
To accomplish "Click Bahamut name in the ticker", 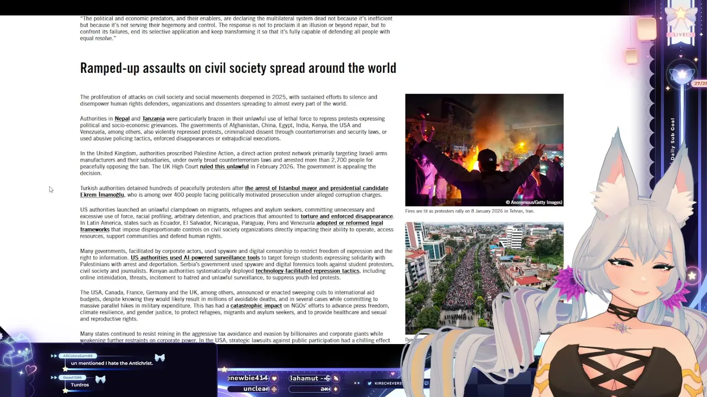I will coord(311,378).
